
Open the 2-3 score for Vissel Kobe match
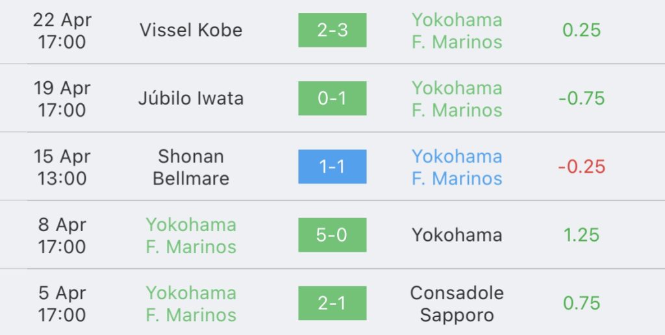pos(332,30)
